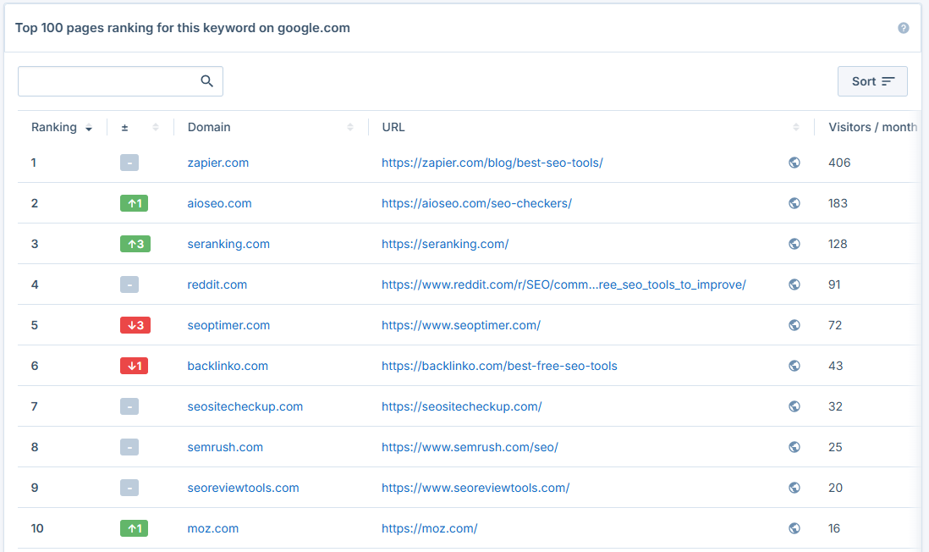The height and width of the screenshot is (552, 929).
Task: Select the visitors value 72
Action: pyautogui.click(x=835, y=325)
